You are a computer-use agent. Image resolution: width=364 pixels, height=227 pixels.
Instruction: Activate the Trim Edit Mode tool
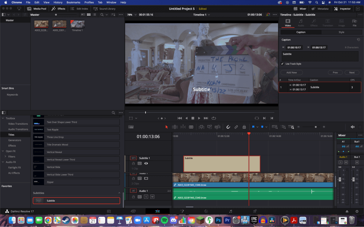pos(175,127)
